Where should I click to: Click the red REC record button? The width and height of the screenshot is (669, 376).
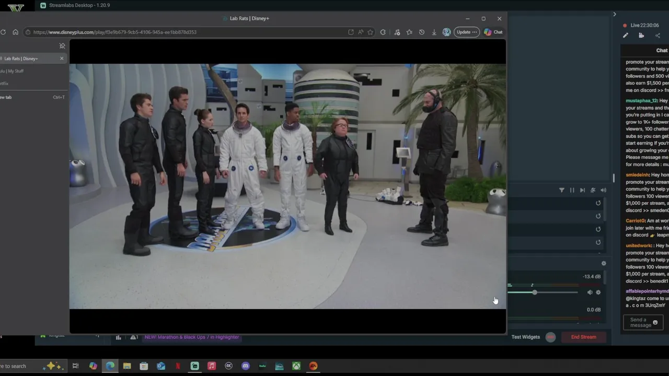tap(550, 337)
